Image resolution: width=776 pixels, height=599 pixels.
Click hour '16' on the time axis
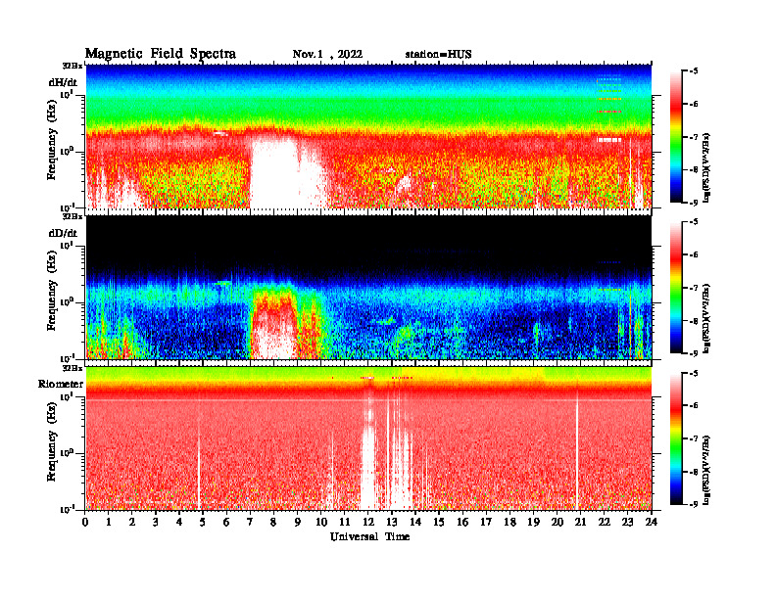[x=462, y=522]
